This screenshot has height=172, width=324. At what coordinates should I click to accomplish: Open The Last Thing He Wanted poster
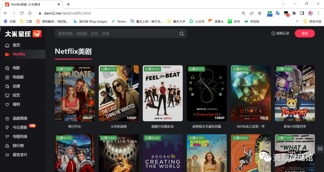click(x=118, y=93)
